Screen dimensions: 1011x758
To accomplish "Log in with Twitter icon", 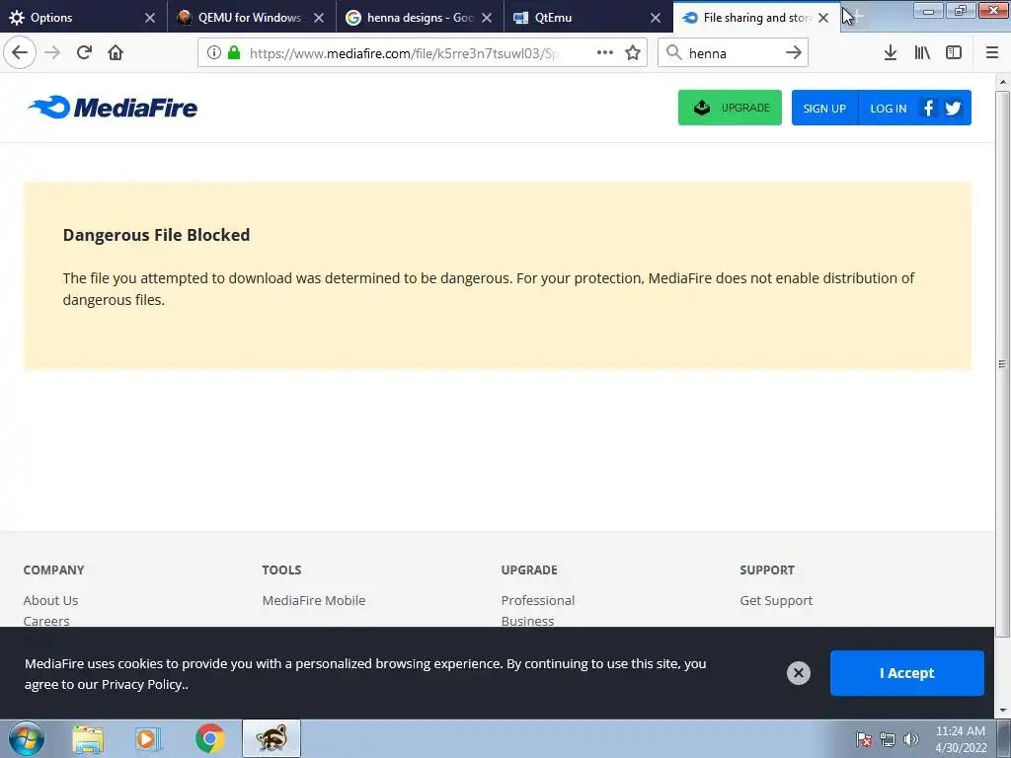I will 953,109.
